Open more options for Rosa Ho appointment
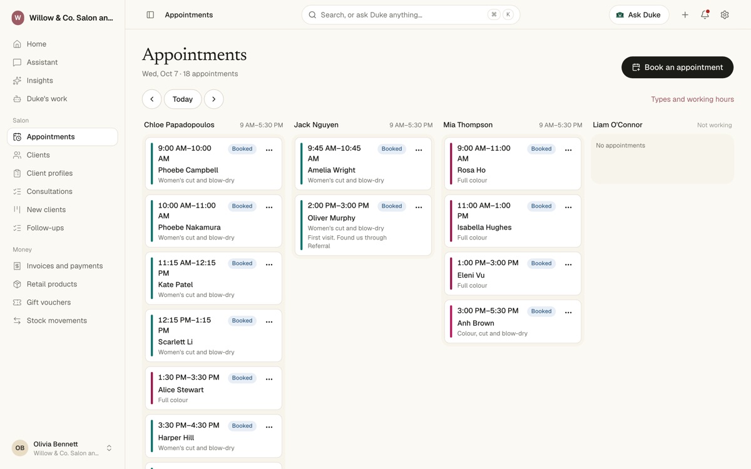 [x=568, y=150]
